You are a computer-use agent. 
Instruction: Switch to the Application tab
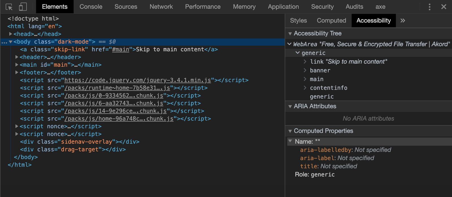click(283, 7)
